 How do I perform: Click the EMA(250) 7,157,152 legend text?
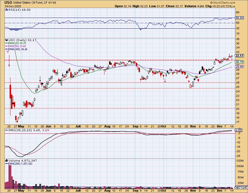pos(20,164)
